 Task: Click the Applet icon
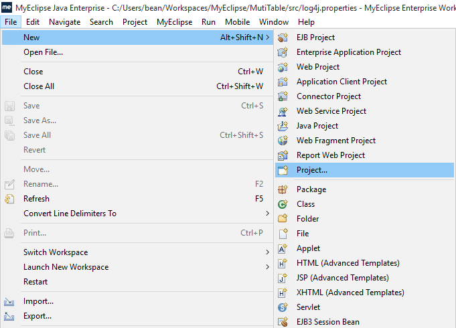click(283, 248)
